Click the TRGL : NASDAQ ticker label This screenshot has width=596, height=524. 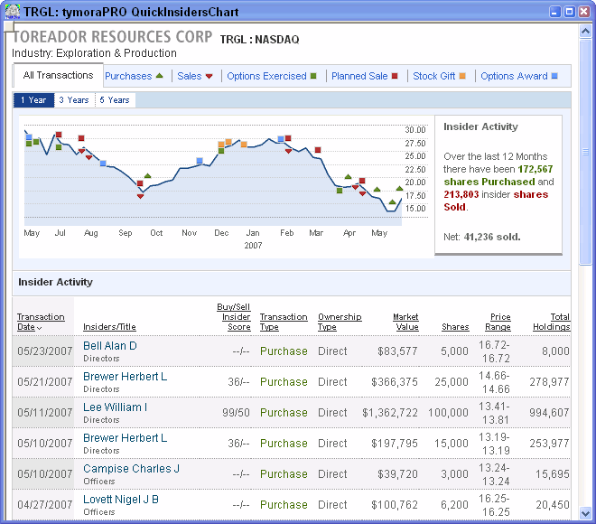259,40
